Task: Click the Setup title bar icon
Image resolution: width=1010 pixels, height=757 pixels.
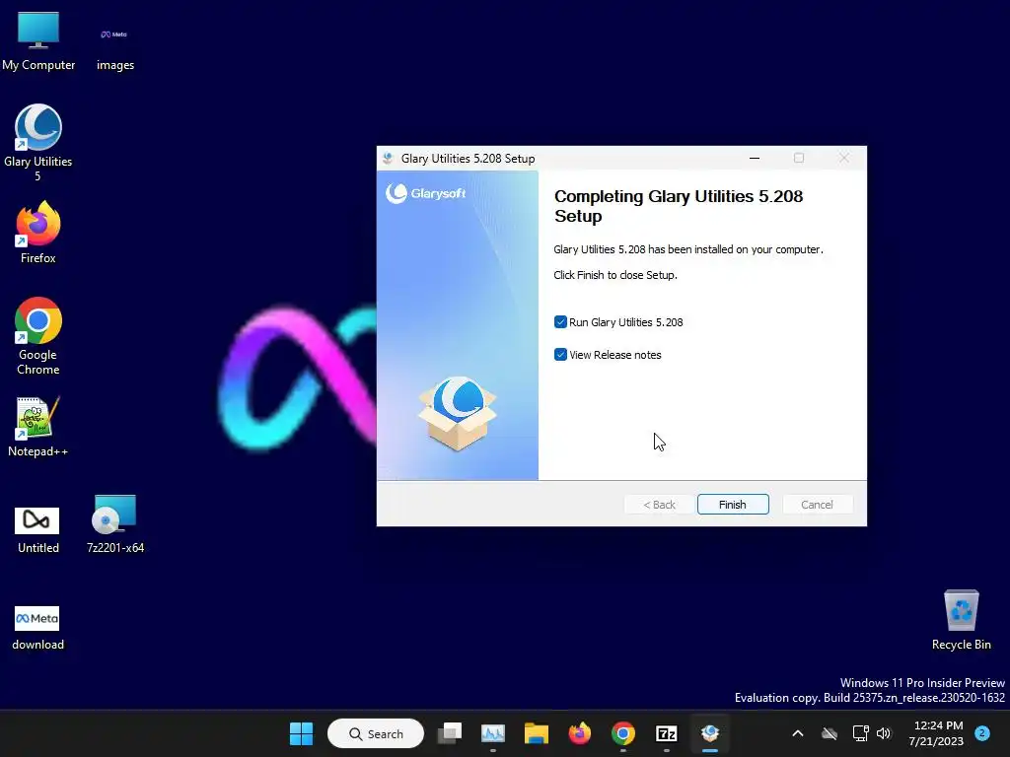Action: click(388, 159)
